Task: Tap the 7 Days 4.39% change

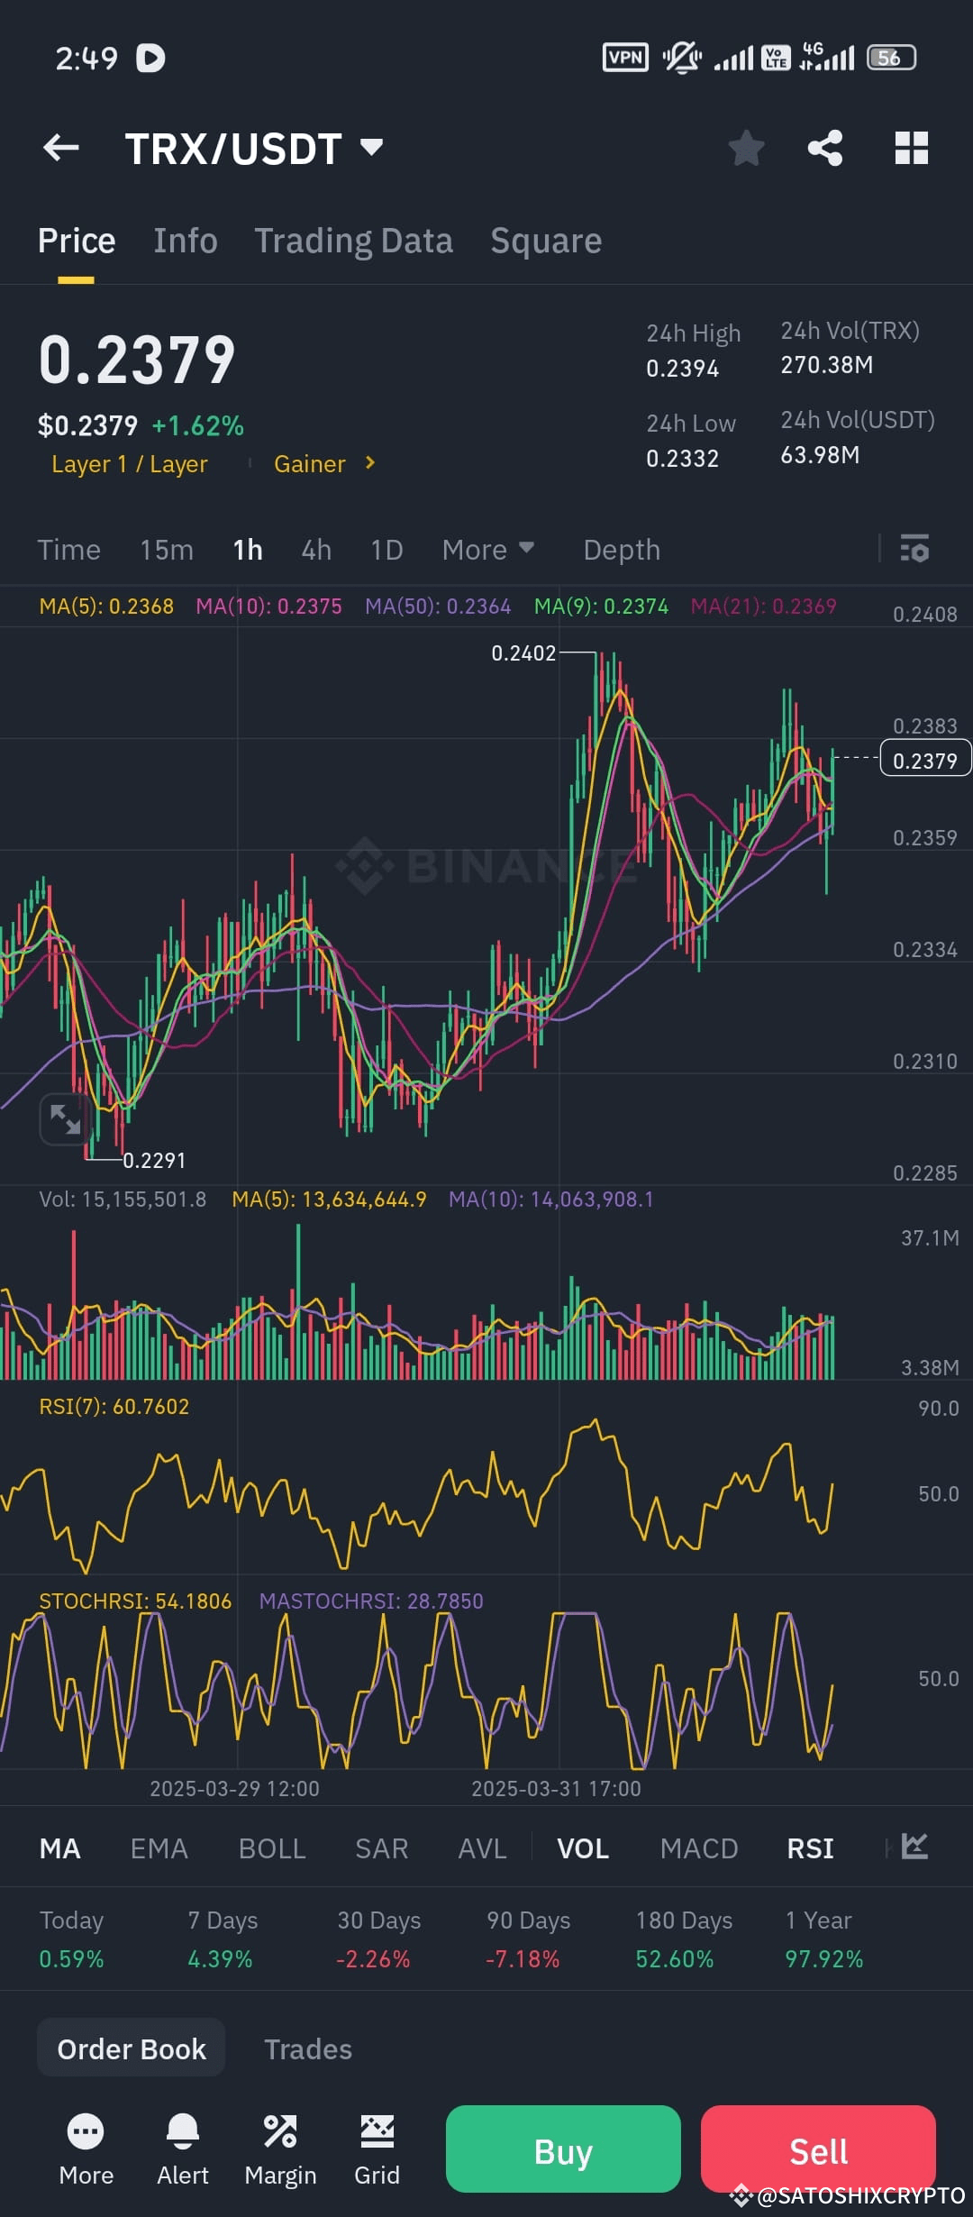Action: click(x=223, y=1939)
